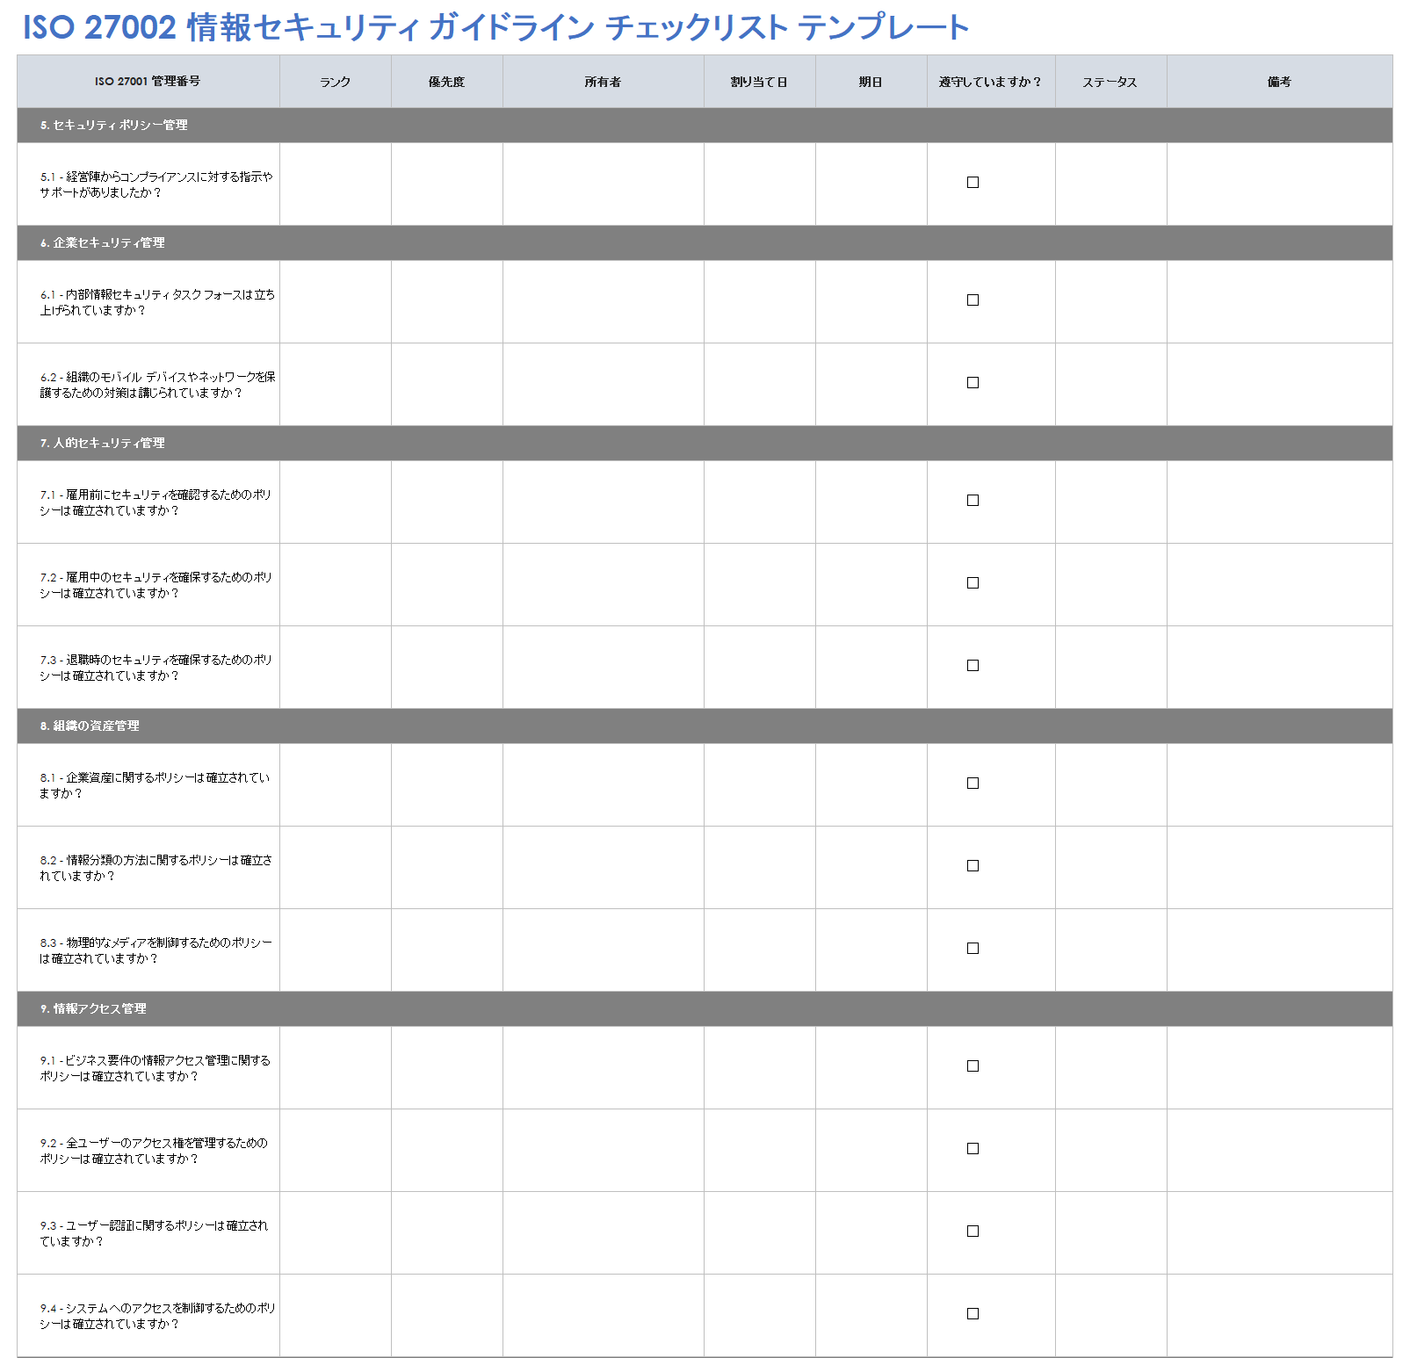Click the 優先度 cell in row 6.1

(447, 302)
